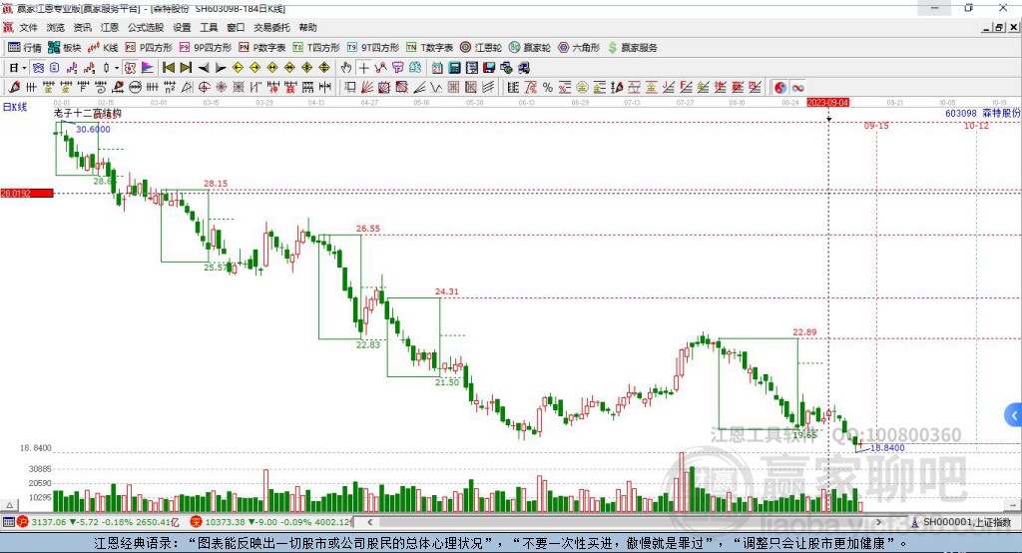Select the percent % line tool

[x=548, y=88]
